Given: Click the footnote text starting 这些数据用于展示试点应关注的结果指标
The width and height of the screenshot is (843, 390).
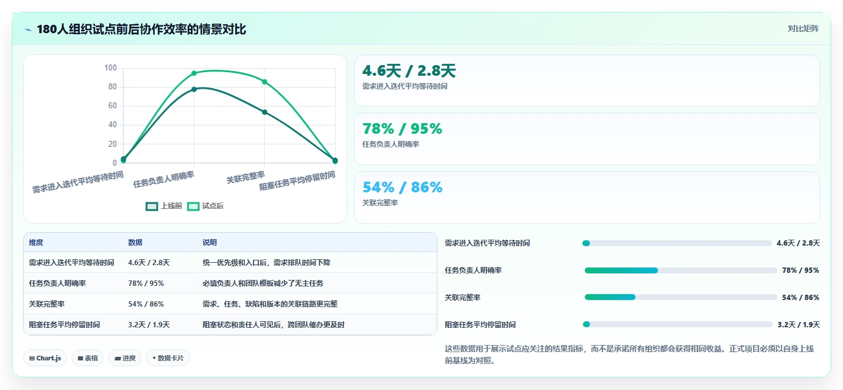Looking at the screenshot, I should pos(630,354).
